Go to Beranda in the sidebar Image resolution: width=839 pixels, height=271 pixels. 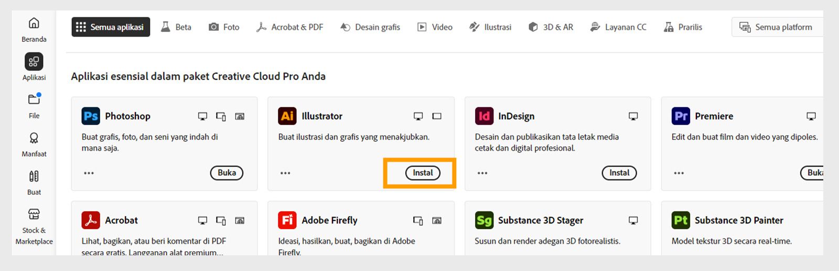[34, 30]
